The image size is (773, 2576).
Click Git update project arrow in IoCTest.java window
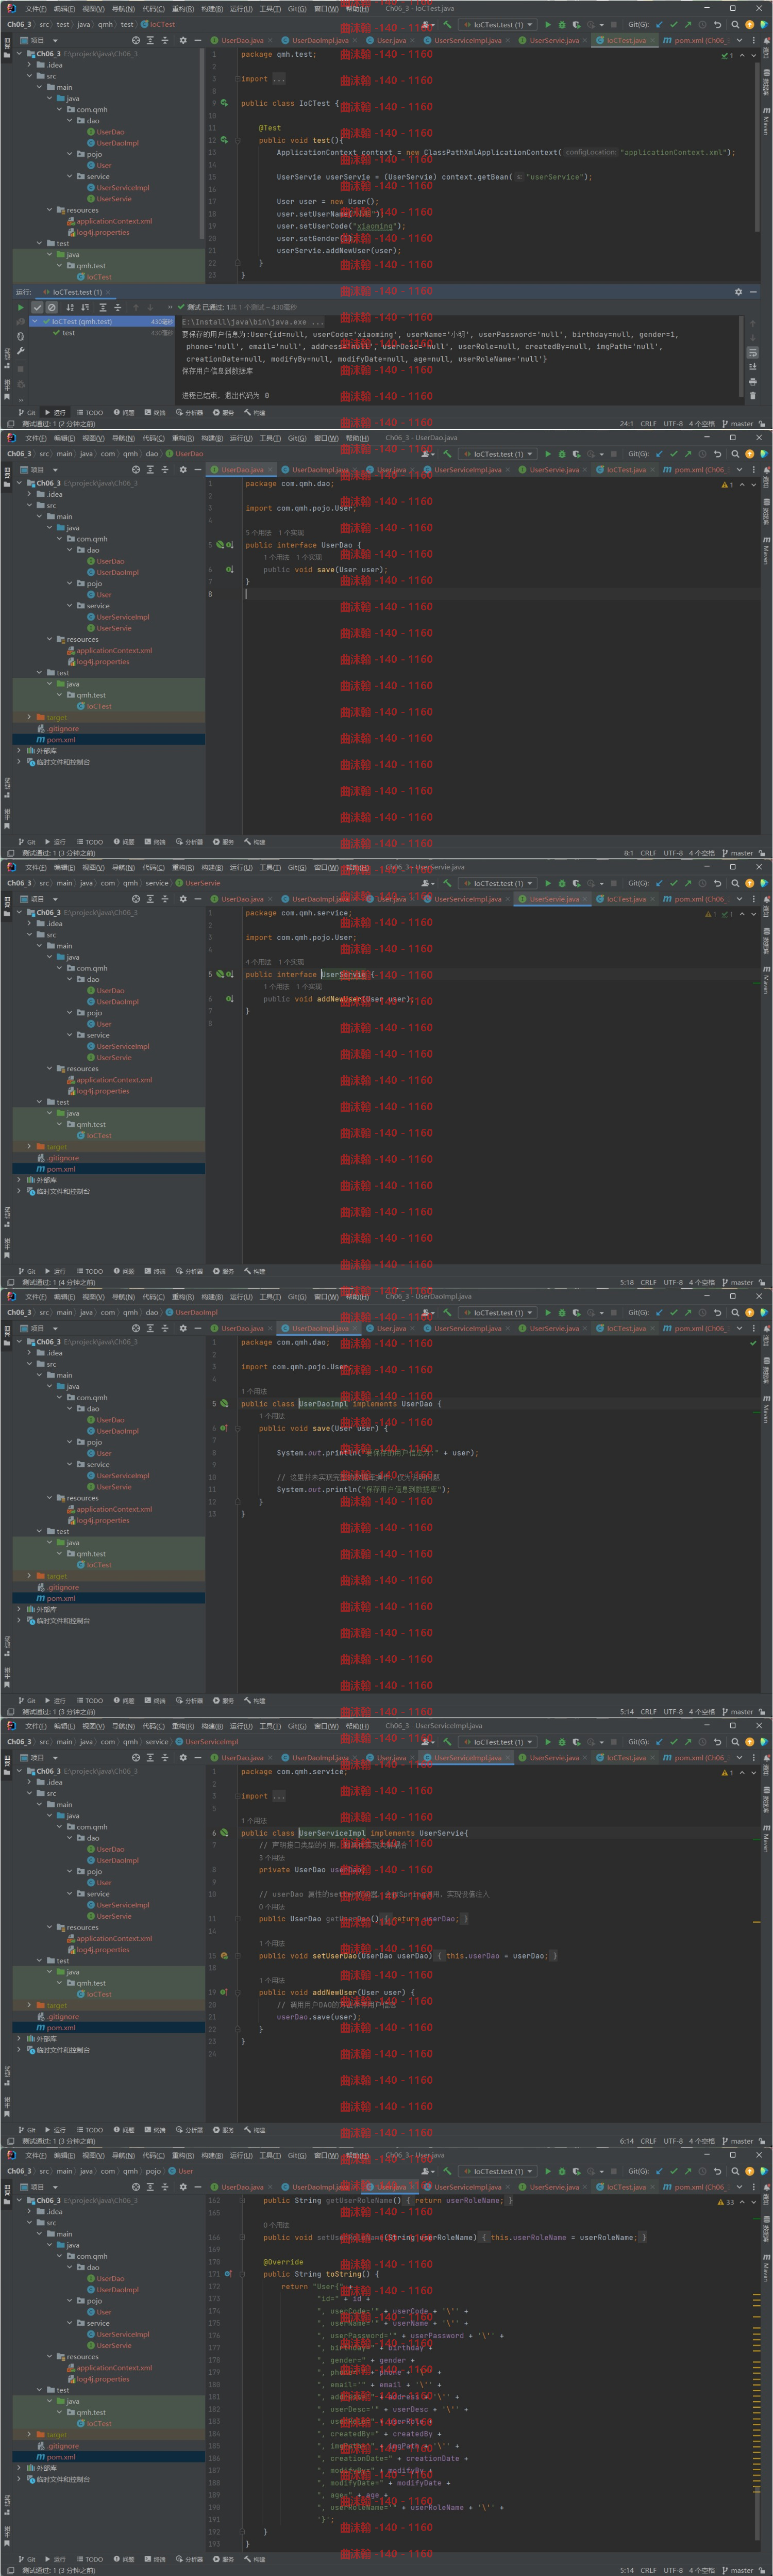point(659,24)
